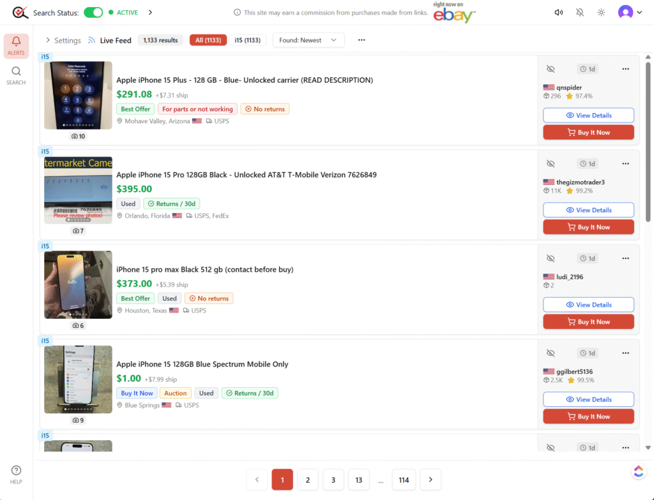
Task: Open three-dot menu on qnspider listing
Action: 625,69
